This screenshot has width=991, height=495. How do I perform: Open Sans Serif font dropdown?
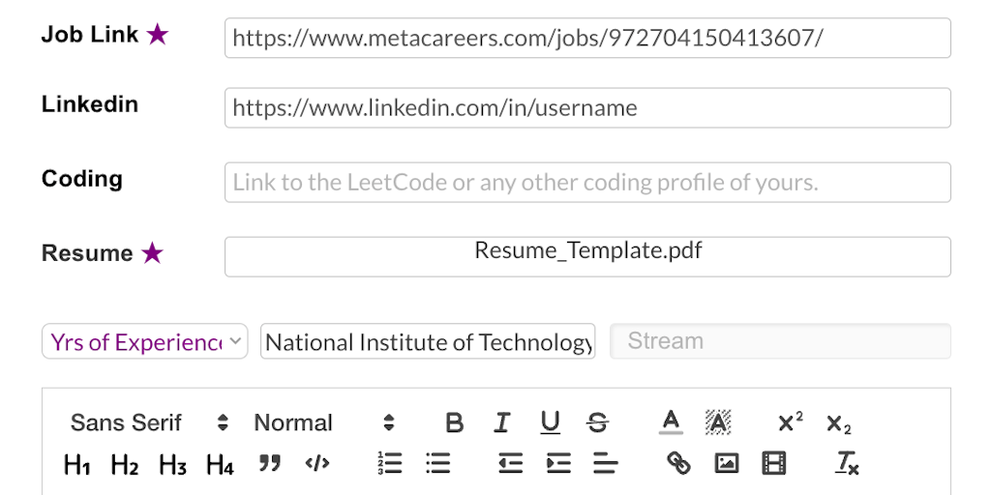pyautogui.click(x=149, y=422)
